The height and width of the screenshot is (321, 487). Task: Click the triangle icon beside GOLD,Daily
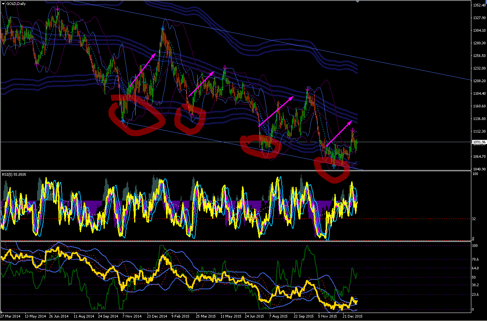[x=3, y=3]
